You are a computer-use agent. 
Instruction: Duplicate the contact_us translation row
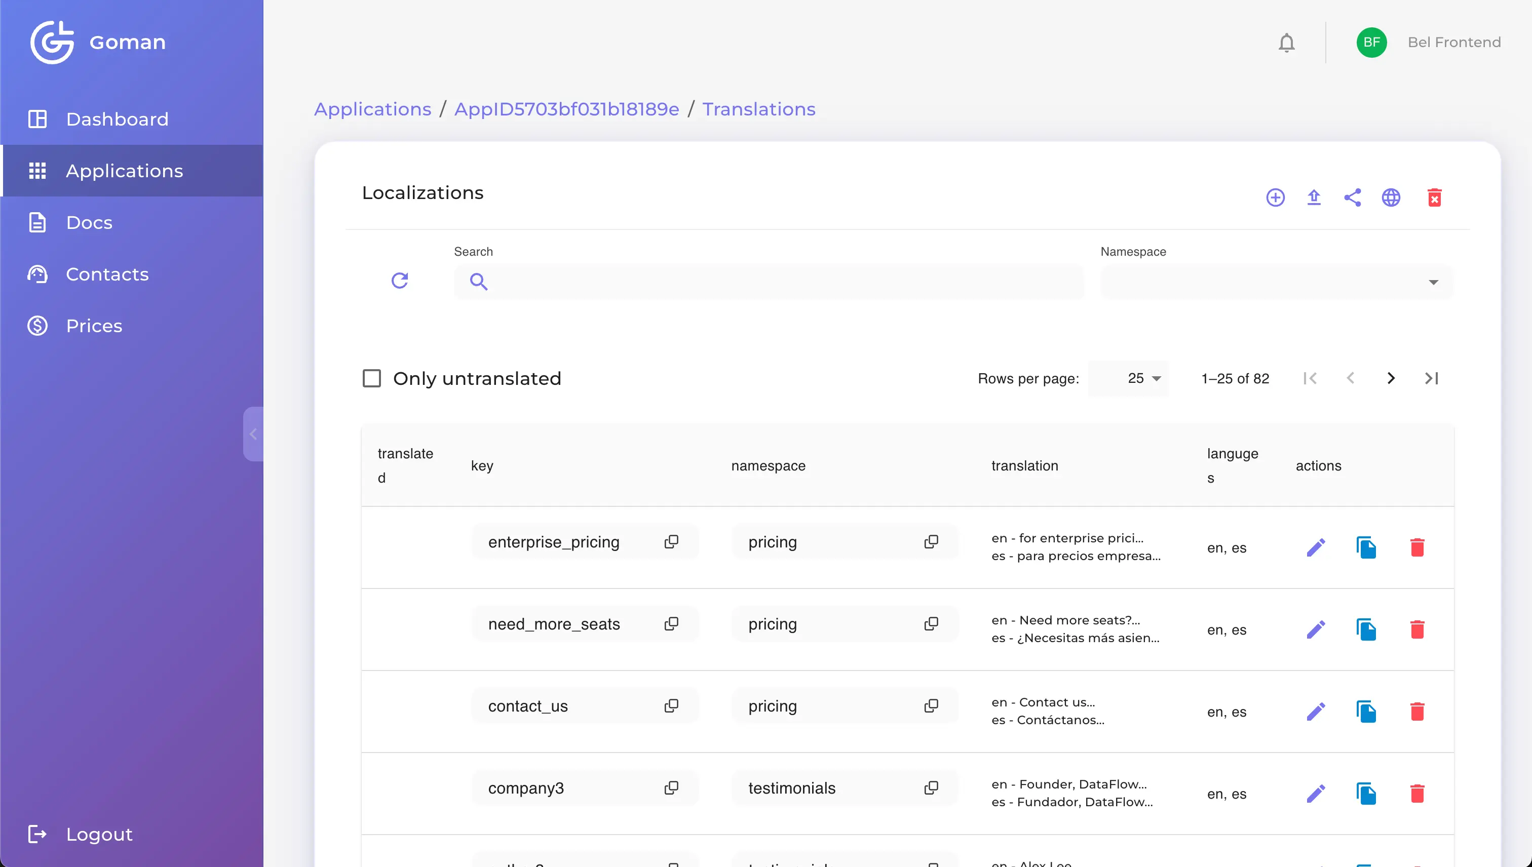[1366, 712]
